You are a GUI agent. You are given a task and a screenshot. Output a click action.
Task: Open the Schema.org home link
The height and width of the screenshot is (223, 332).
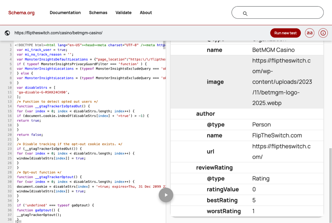tap(21, 13)
